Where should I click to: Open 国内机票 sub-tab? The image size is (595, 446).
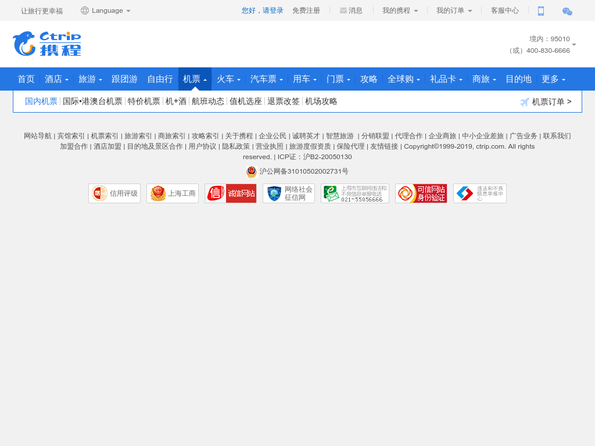pos(41,101)
